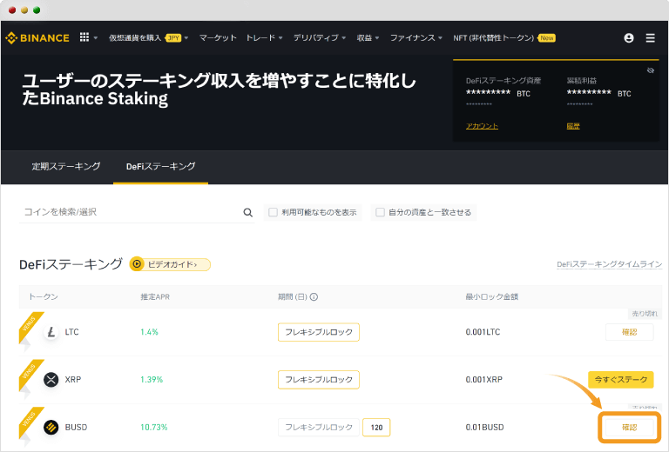Click 確認 button in LTC row
Viewport: 669px width, 452px height.
pyautogui.click(x=629, y=332)
